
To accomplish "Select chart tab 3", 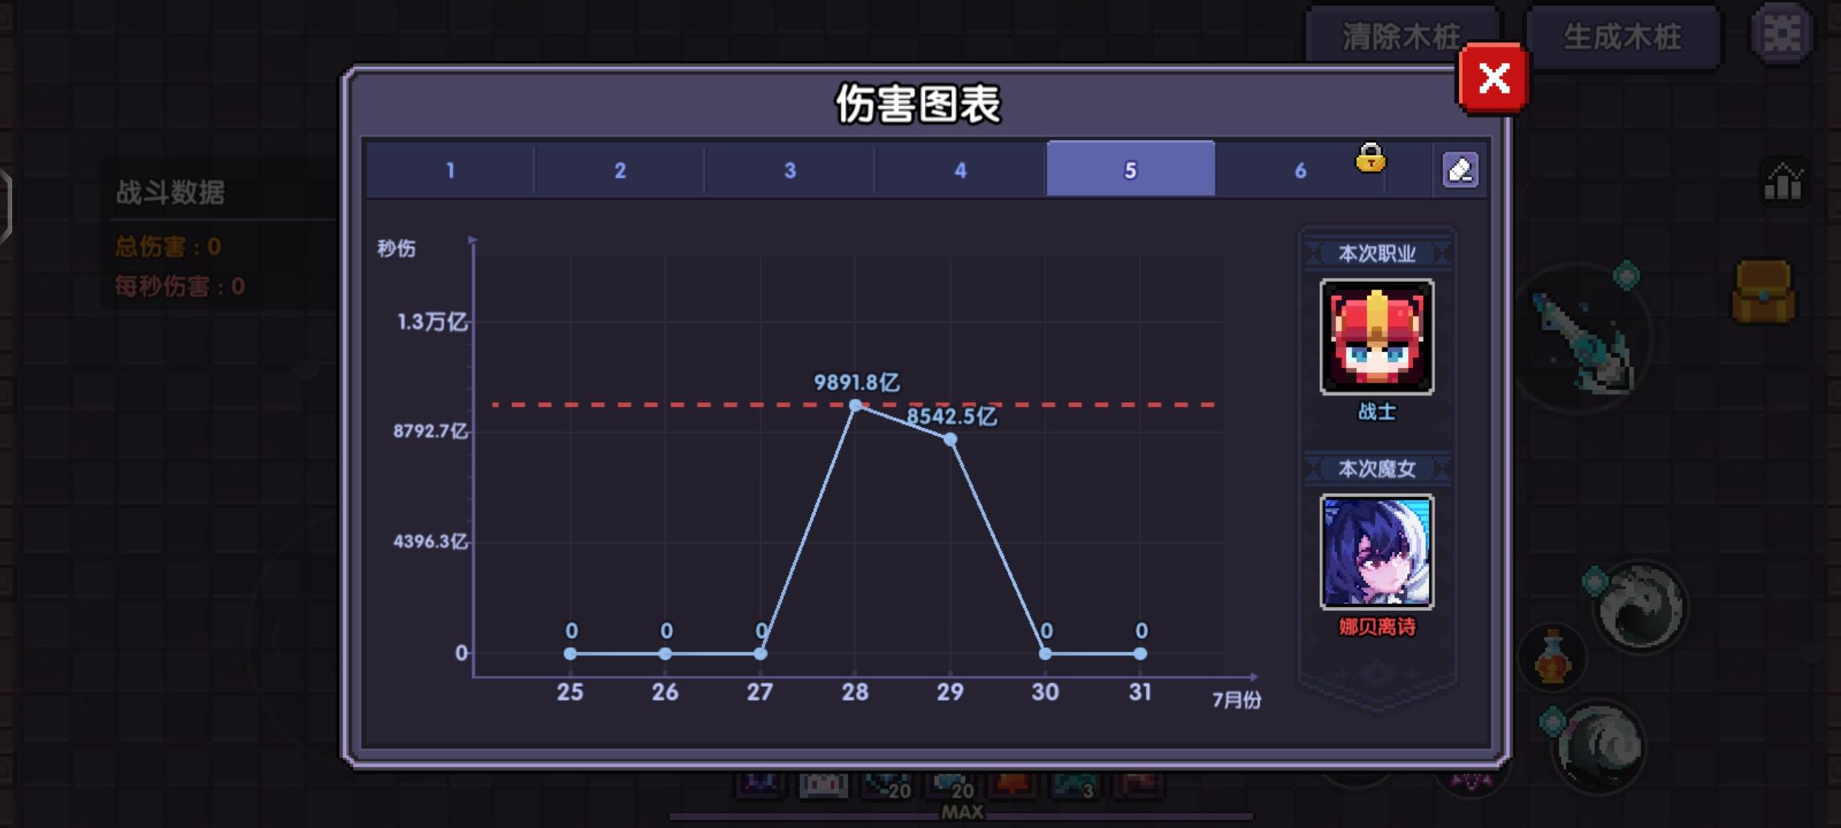I will [x=790, y=169].
